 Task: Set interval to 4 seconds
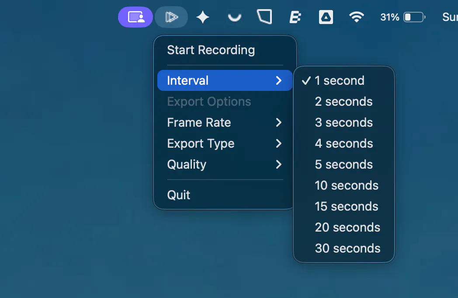344,143
